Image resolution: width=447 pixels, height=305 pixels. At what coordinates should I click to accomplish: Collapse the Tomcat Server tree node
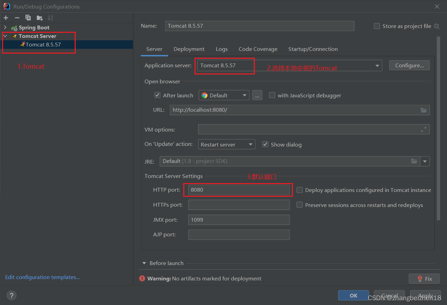click(5, 36)
